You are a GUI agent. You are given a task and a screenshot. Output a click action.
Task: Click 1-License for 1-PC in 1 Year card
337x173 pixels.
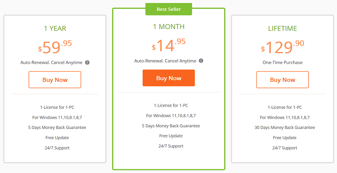pyautogui.click(x=57, y=107)
